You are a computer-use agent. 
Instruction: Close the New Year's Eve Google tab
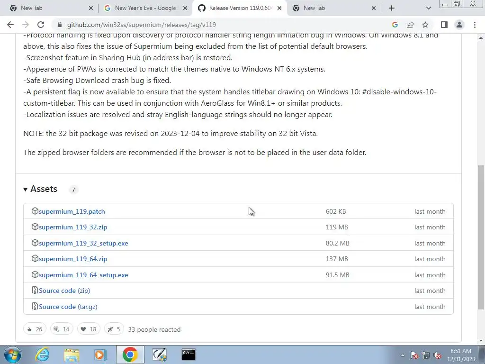coord(185,8)
